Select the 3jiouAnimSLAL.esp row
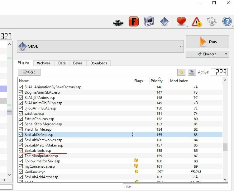This screenshot has height=191, width=234. point(120,108)
